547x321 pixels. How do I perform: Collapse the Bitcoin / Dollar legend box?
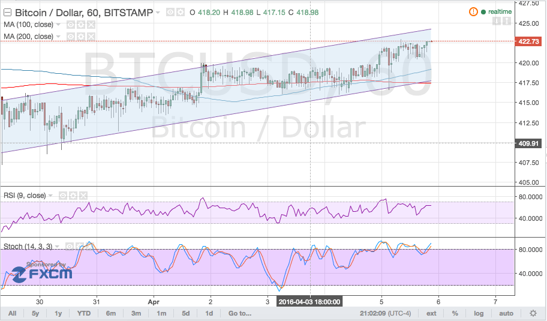(7, 13)
